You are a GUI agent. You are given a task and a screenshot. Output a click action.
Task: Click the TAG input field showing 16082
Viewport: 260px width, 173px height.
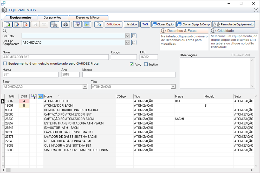149,57
